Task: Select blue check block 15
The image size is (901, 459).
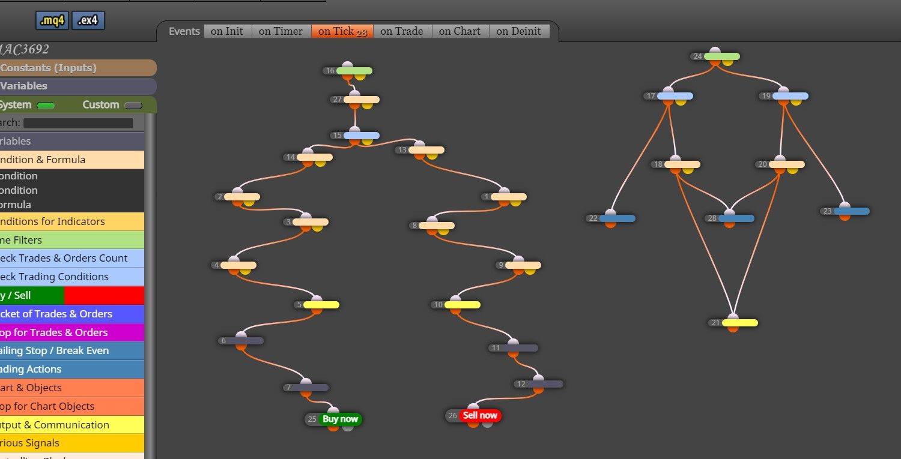Action: tap(362, 136)
